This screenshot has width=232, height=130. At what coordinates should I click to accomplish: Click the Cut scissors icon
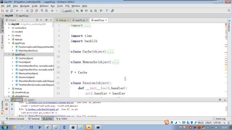(x=27, y=10)
